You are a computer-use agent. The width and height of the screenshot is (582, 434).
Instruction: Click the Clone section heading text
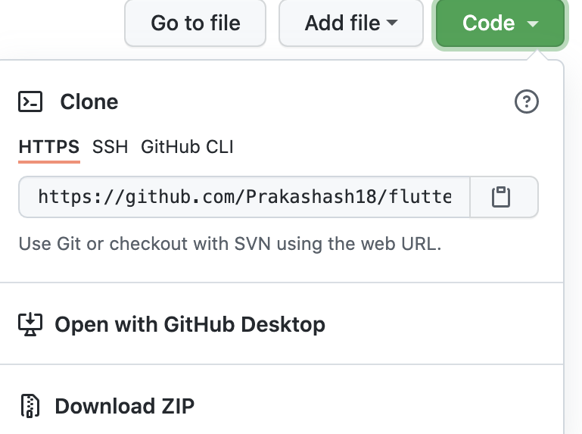[89, 101]
